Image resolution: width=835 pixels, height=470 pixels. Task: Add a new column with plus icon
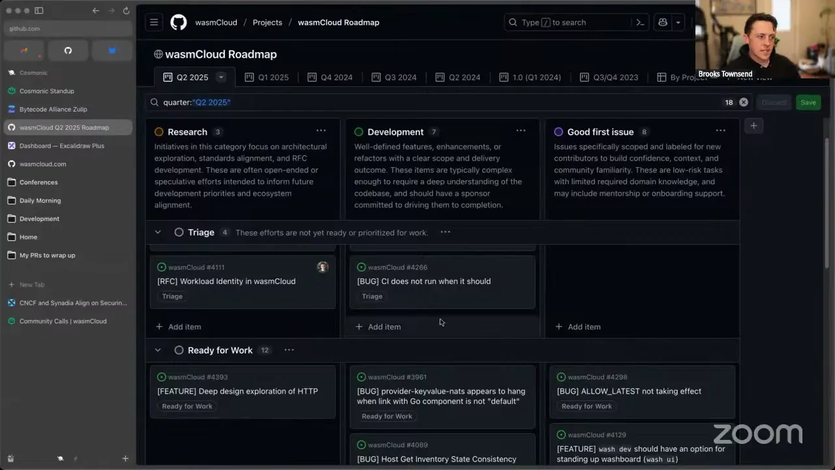753,125
